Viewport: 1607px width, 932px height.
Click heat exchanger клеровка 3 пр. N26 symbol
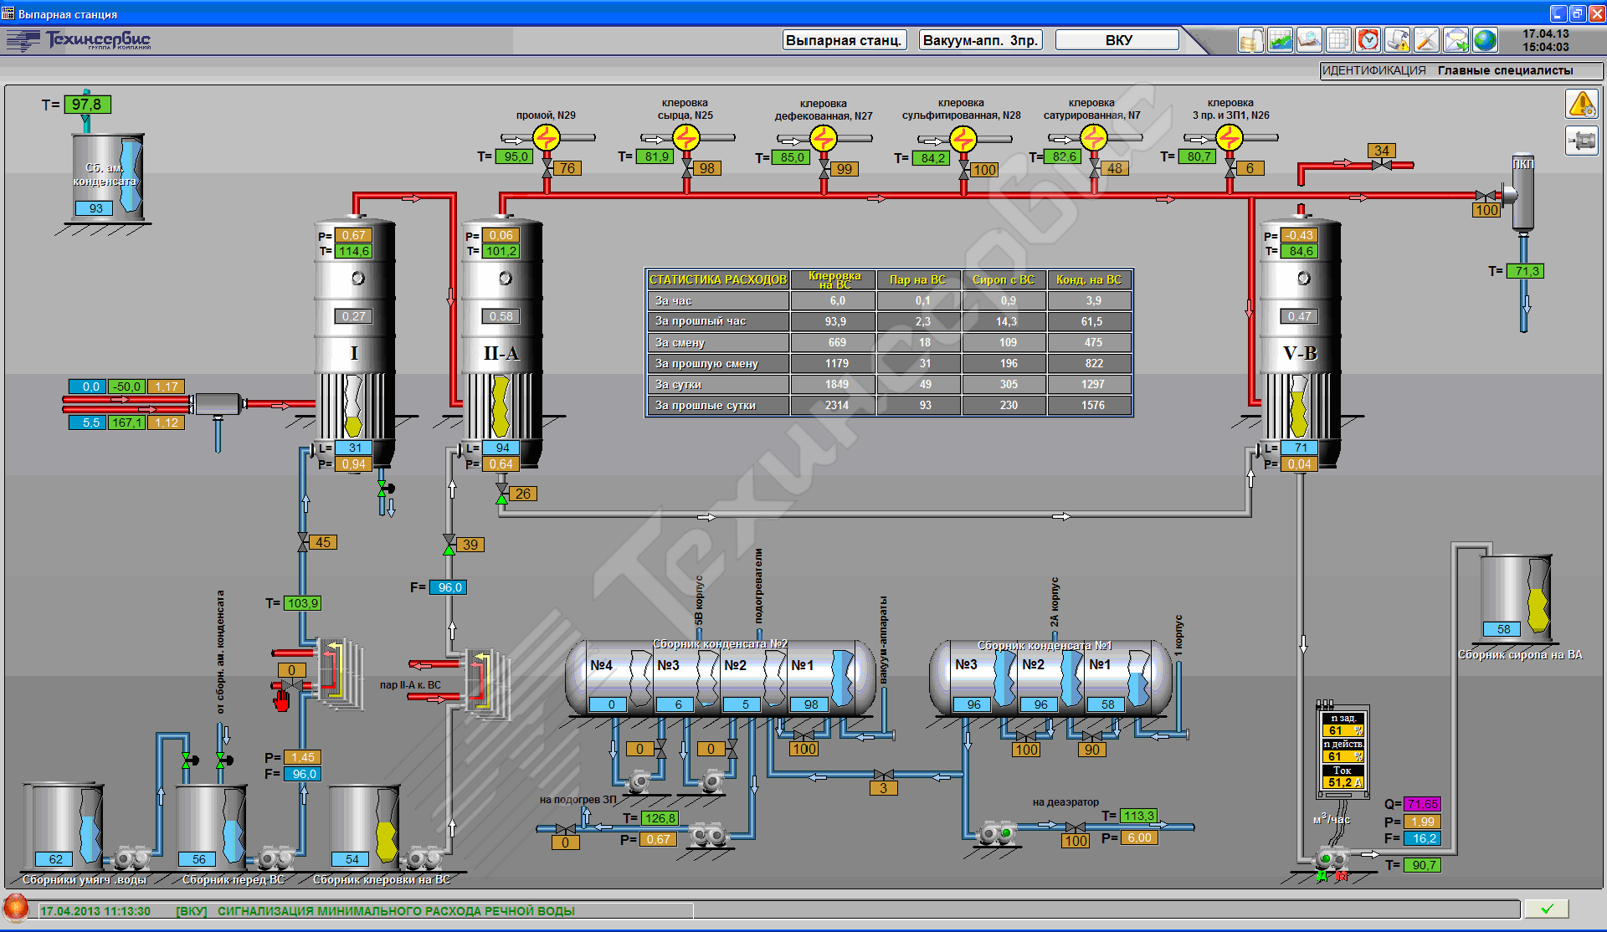(1229, 137)
